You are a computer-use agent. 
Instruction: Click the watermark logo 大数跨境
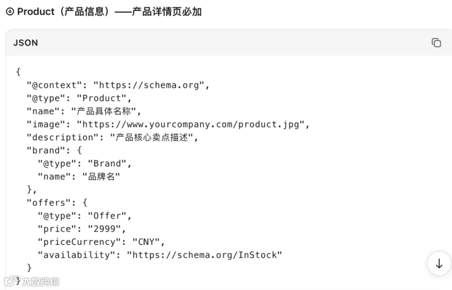coord(32,281)
